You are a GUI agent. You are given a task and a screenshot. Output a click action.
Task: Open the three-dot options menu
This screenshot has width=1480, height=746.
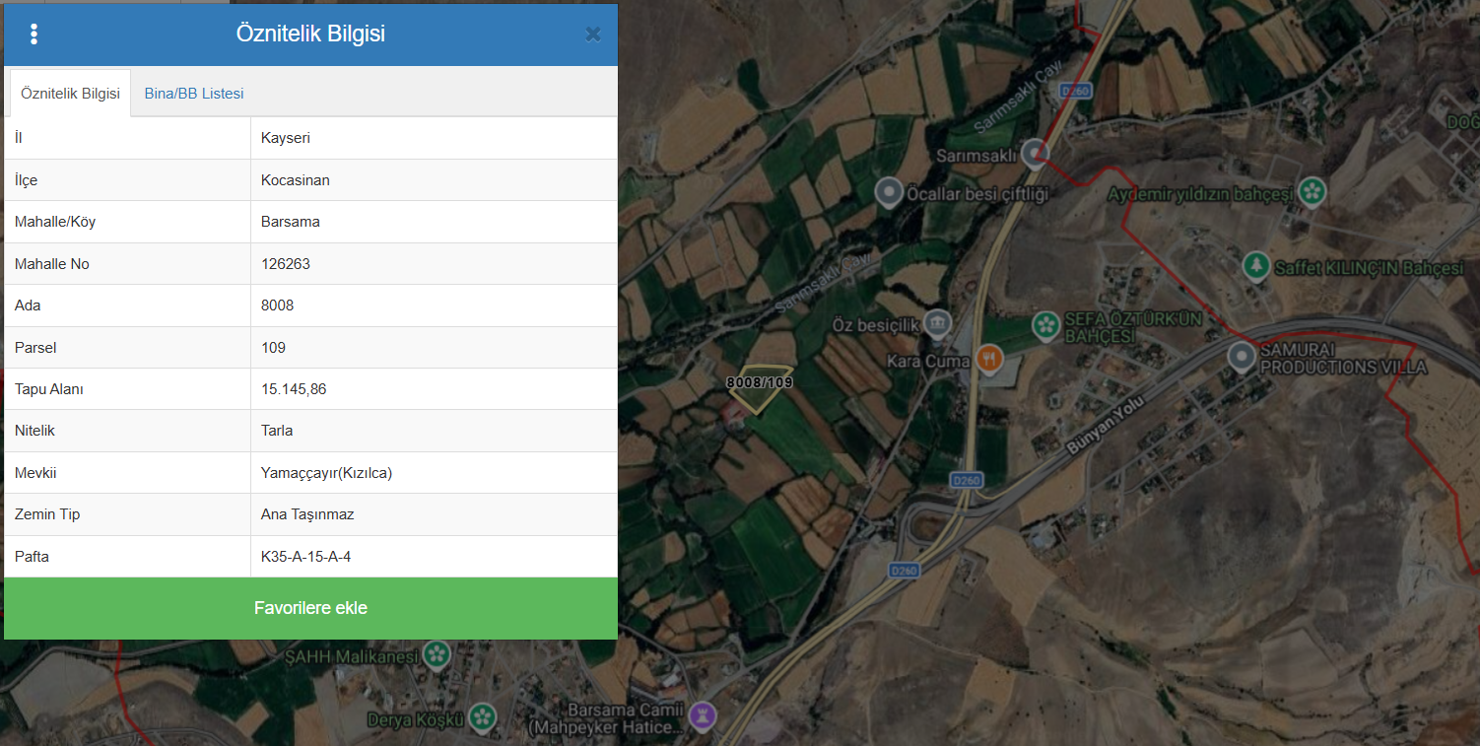coord(34,34)
